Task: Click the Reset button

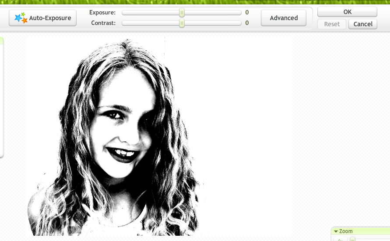Action: pyautogui.click(x=332, y=24)
